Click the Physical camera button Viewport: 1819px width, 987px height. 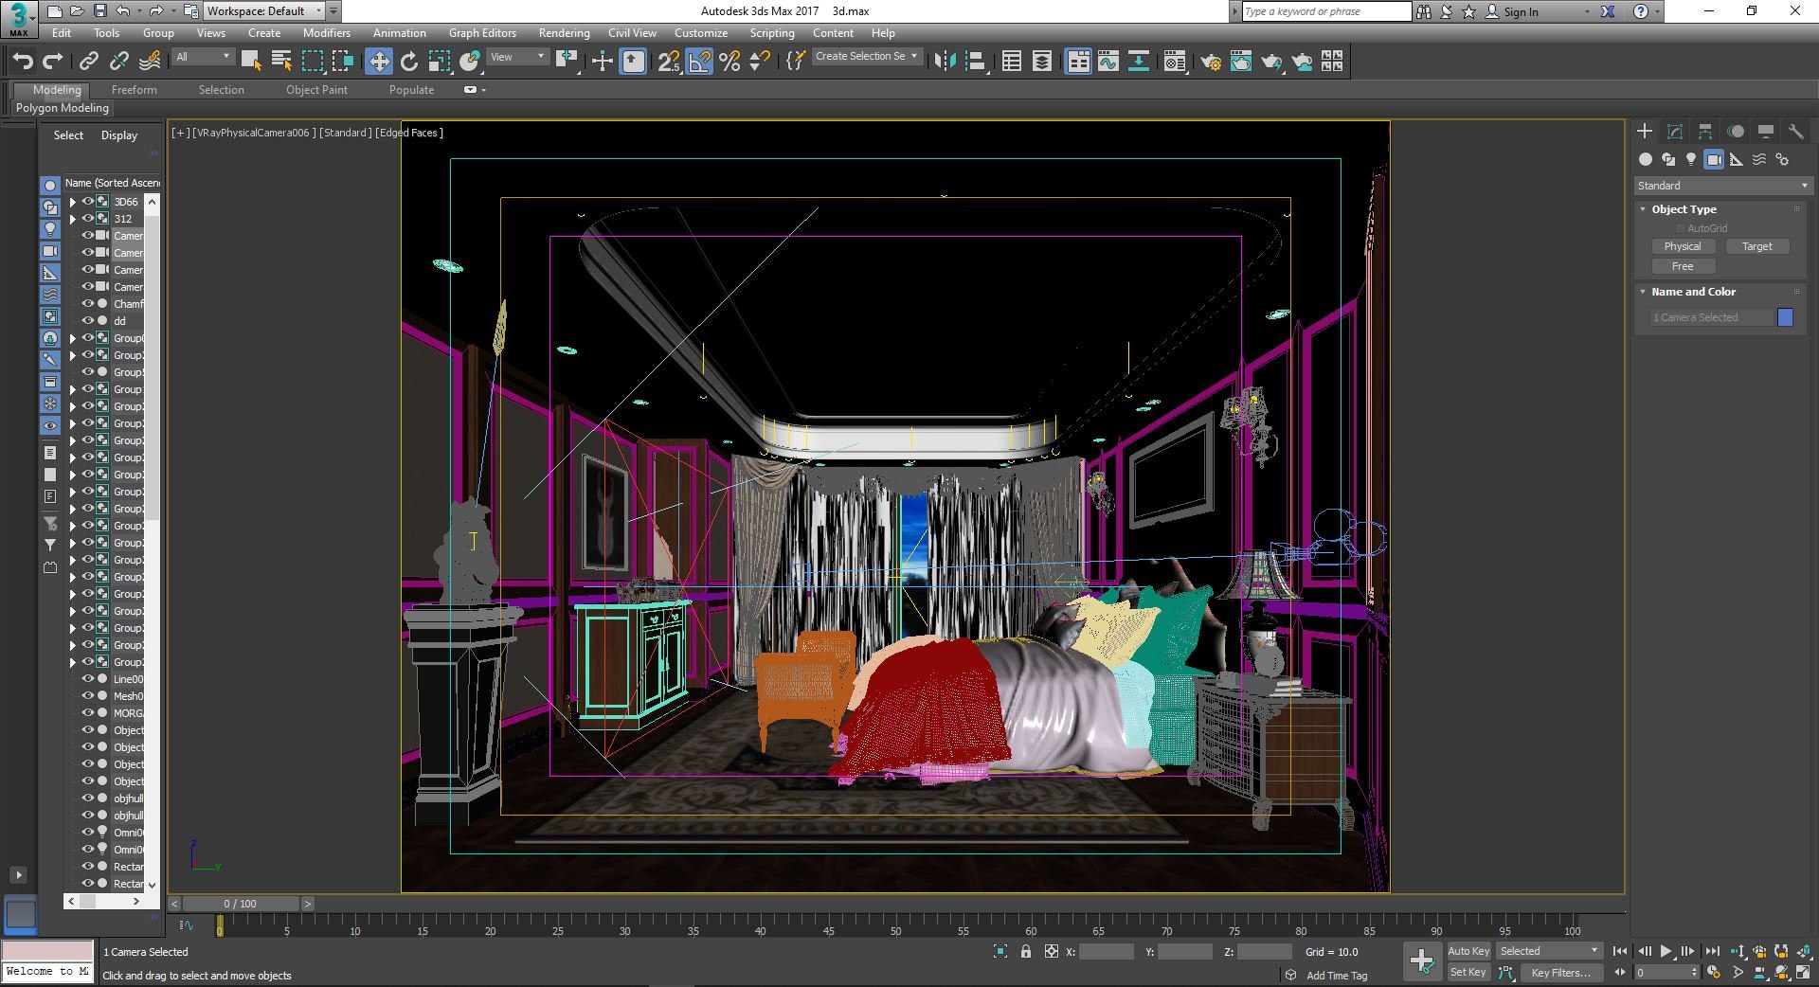click(1683, 246)
